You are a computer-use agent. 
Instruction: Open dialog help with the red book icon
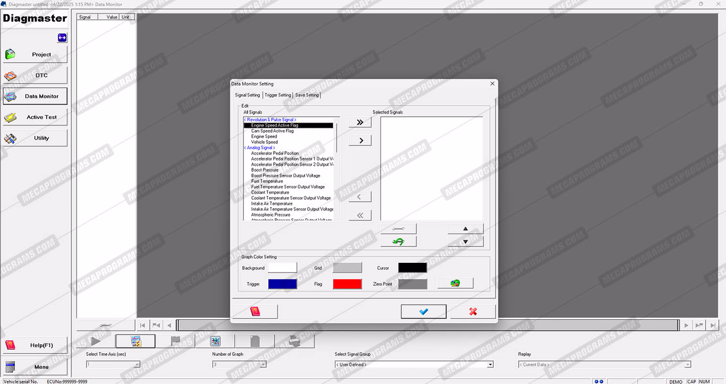[255, 312]
